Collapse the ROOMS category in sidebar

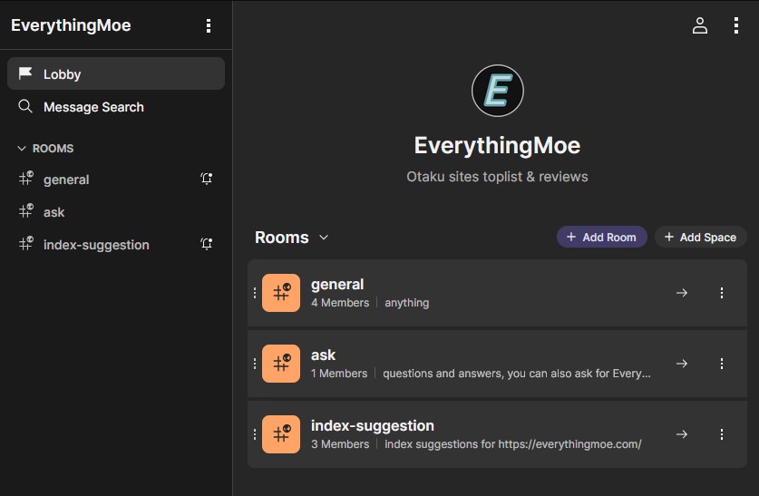coord(45,148)
